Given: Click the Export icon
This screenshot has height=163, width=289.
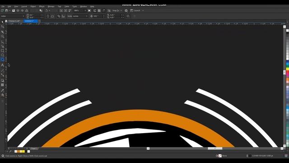Looking at the screenshot, I should [x=65, y=11].
